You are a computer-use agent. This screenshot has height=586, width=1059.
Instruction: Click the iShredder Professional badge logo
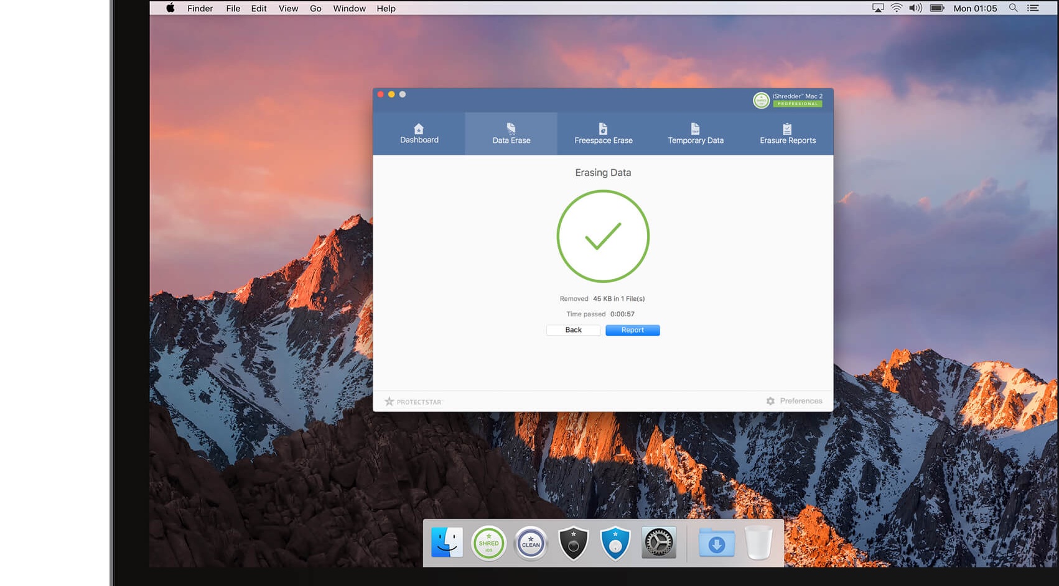pyautogui.click(x=761, y=100)
